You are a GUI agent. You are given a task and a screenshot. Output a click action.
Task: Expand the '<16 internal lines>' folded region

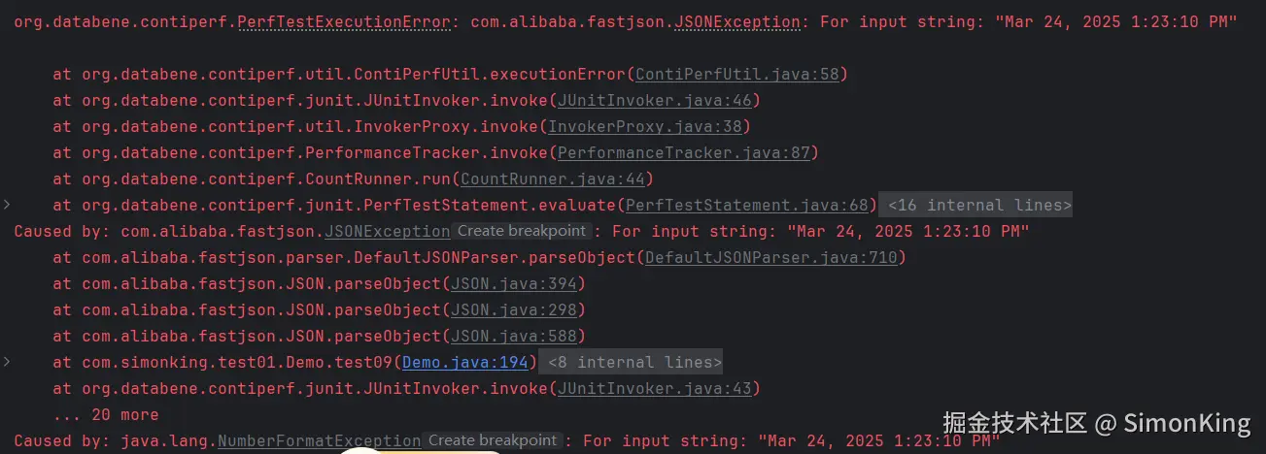pyautogui.click(x=979, y=205)
